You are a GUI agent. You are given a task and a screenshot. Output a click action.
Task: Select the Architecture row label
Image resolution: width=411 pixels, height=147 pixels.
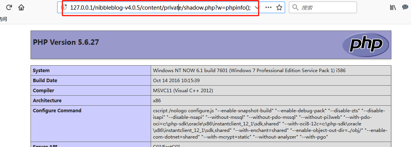click(47, 100)
